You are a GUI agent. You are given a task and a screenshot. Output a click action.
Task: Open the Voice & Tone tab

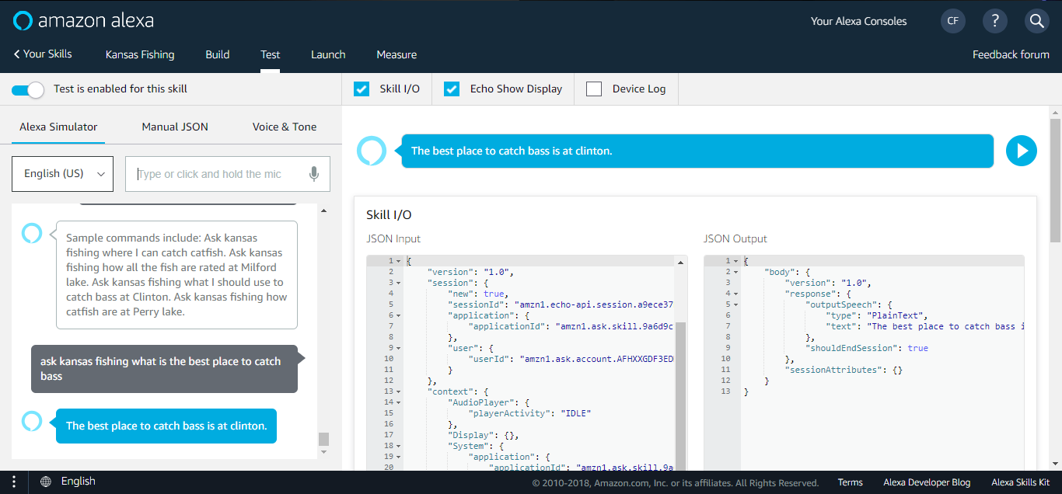point(285,127)
